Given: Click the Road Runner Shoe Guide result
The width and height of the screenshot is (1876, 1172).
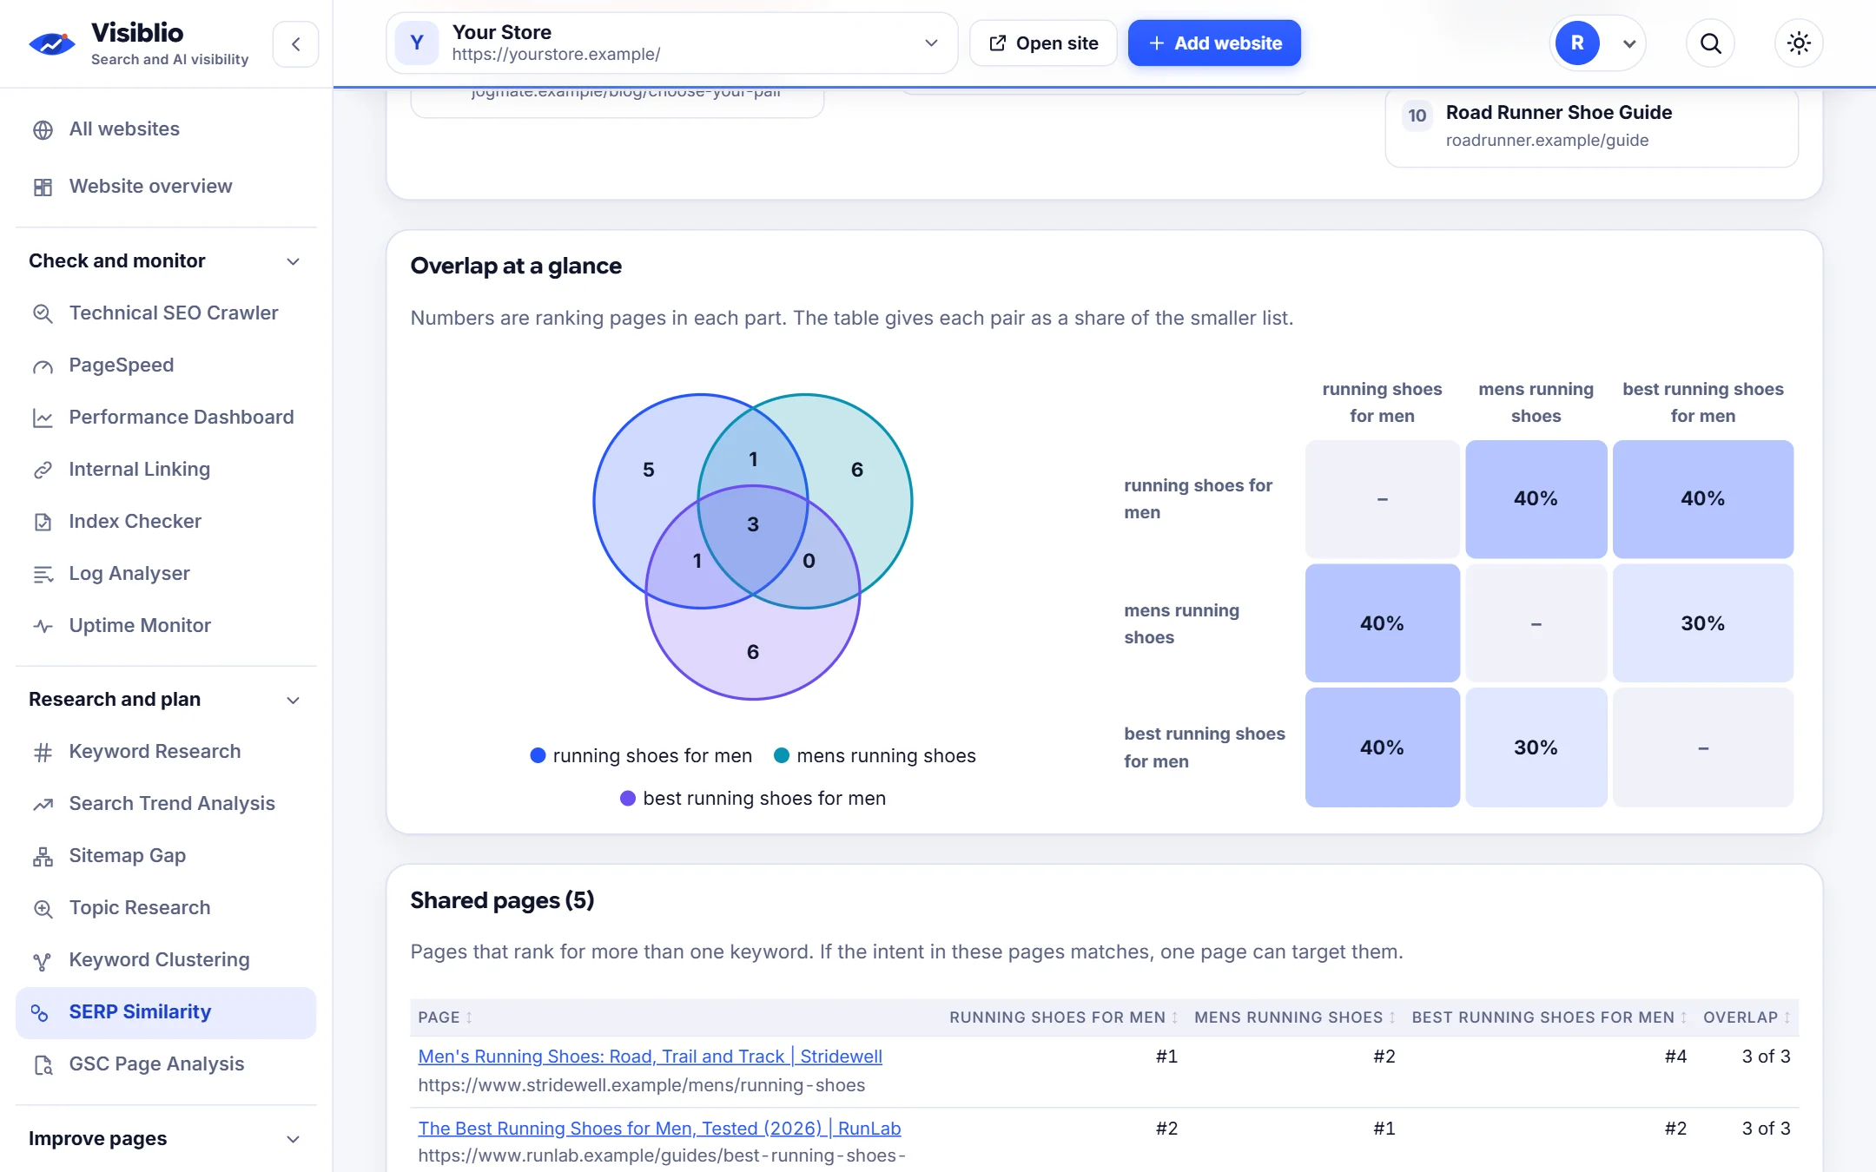Looking at the screenshot, I should [1591, 126].
